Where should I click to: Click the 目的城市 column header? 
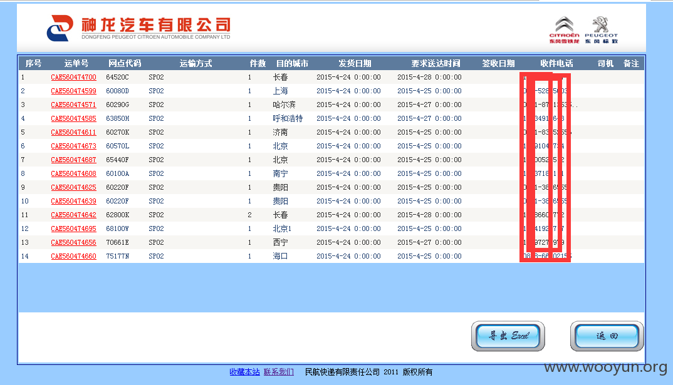pyautogui.click(x=292, y=63)
